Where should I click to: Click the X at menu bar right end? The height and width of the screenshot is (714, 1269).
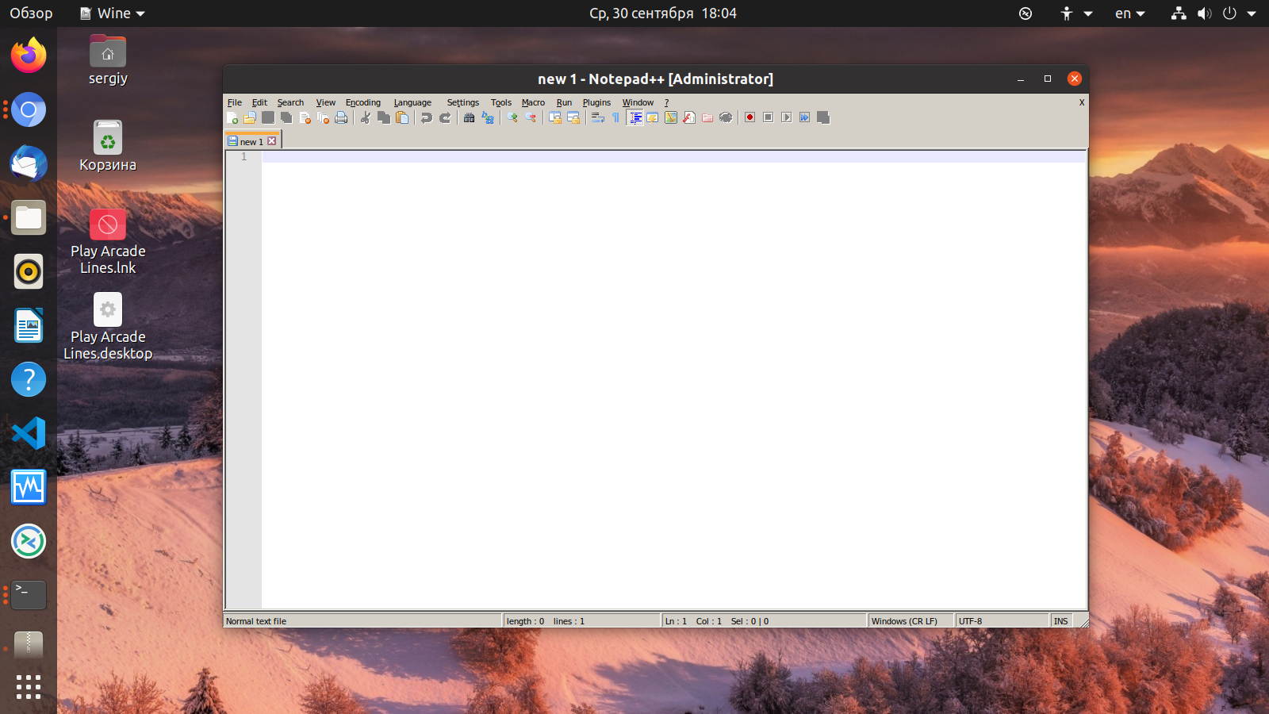click(x=1081, y=102)
